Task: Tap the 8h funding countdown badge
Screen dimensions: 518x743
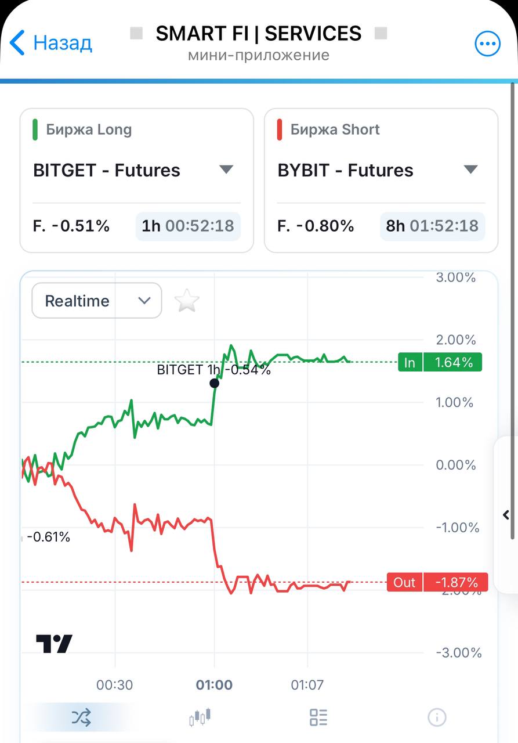Action: (433, 226)
